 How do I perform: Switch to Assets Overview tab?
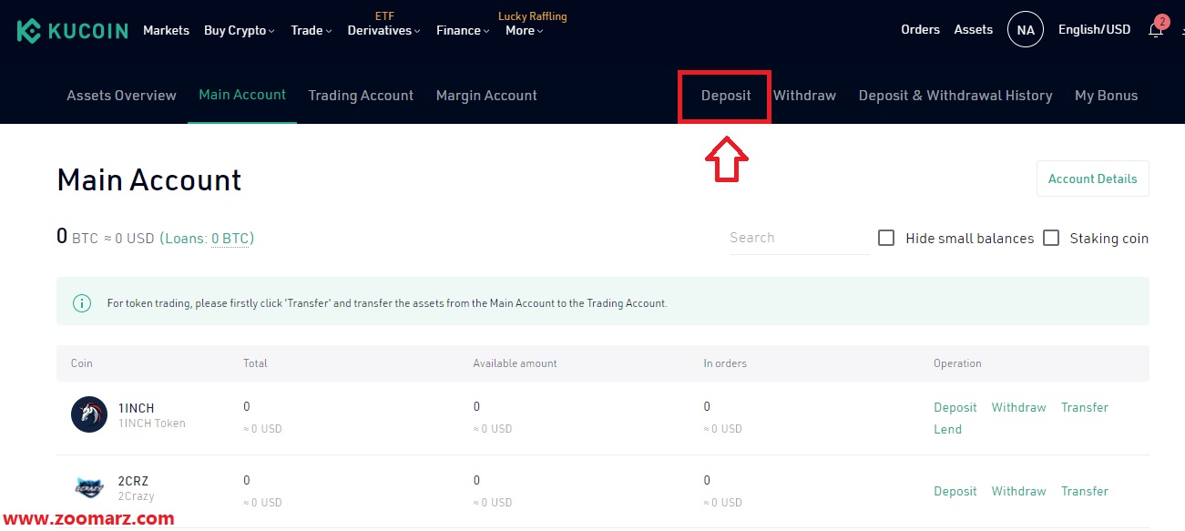121,96
